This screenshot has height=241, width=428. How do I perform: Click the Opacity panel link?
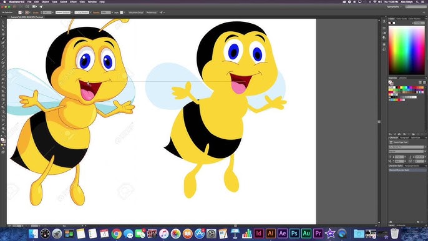click(96, 12)
